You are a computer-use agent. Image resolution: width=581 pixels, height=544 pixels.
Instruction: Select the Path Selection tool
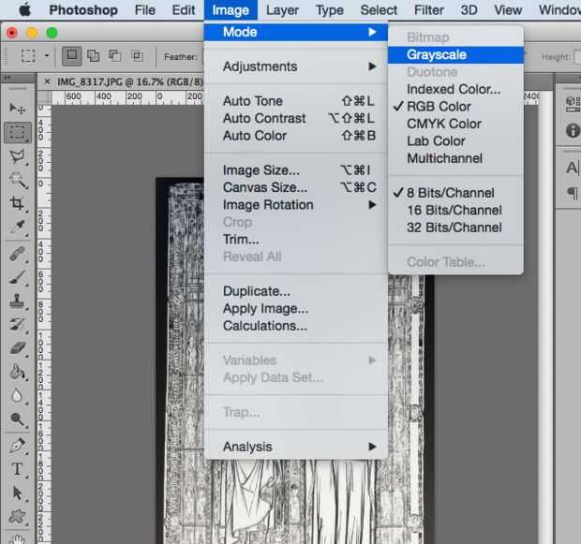[x=18, y=493]
